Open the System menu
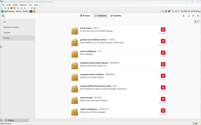 click(26, 11)
